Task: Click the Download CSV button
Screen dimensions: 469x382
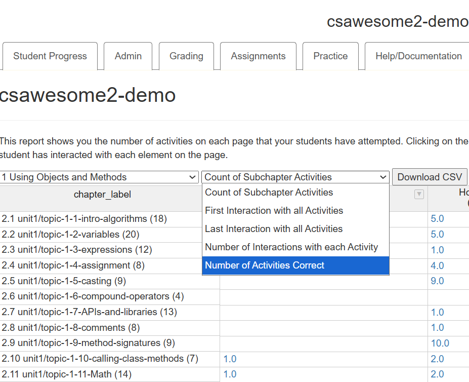Action: click(x=430, y=177)
